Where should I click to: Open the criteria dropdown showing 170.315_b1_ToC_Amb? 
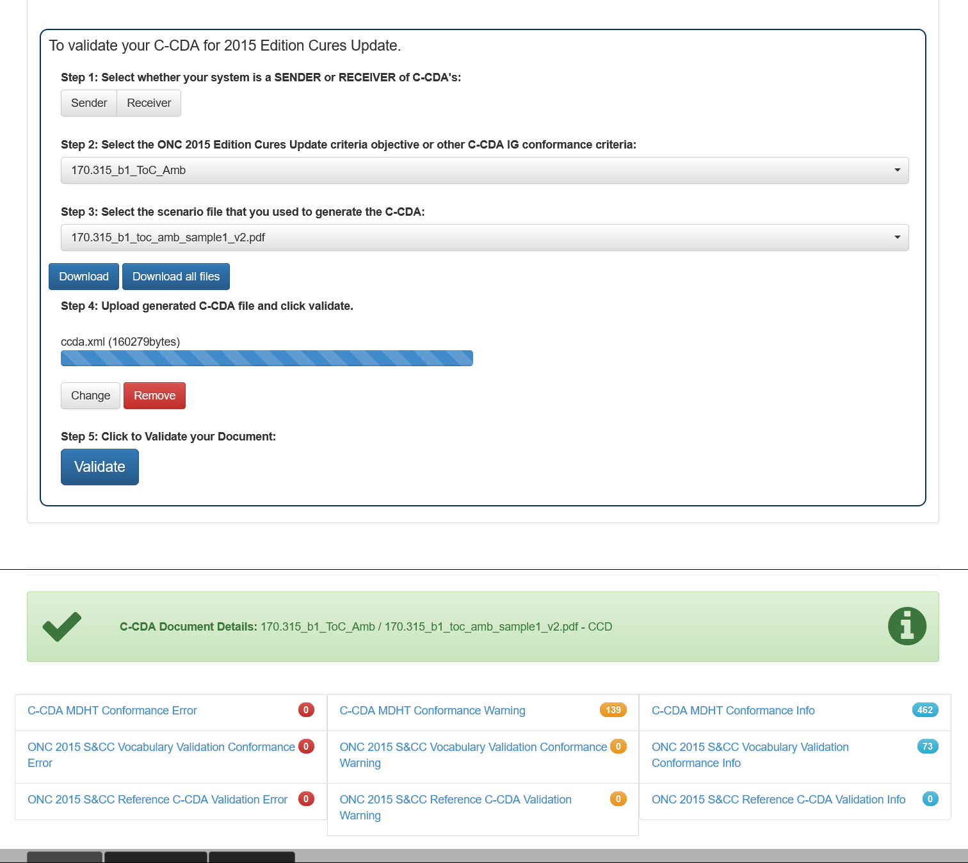coord(484,170)
